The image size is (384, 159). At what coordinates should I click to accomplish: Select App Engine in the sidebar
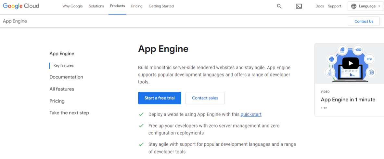(62, 53)
